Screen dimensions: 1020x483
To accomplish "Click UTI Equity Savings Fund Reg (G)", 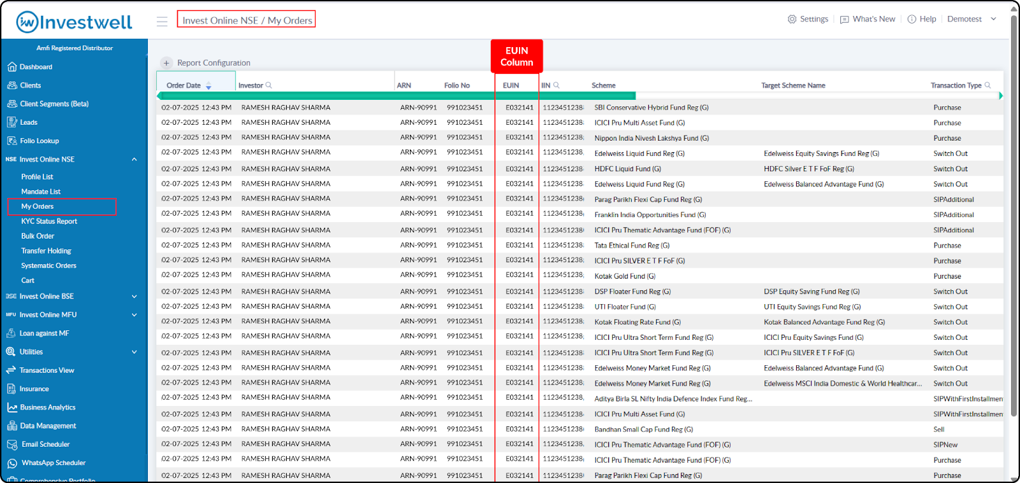I will (812, 307).
